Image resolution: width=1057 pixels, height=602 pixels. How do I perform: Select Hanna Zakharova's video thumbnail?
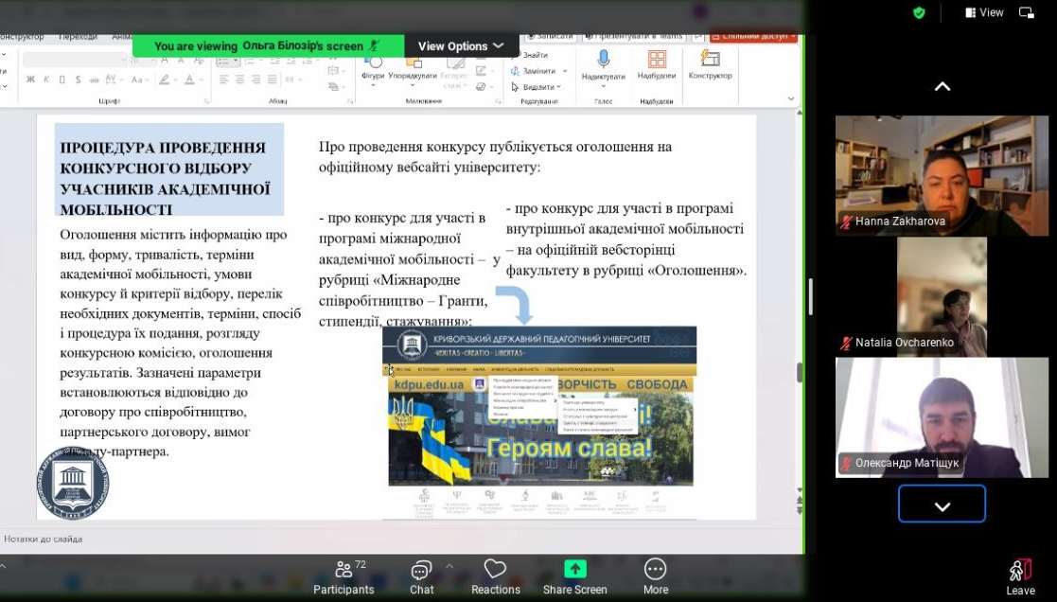point(941,175)
